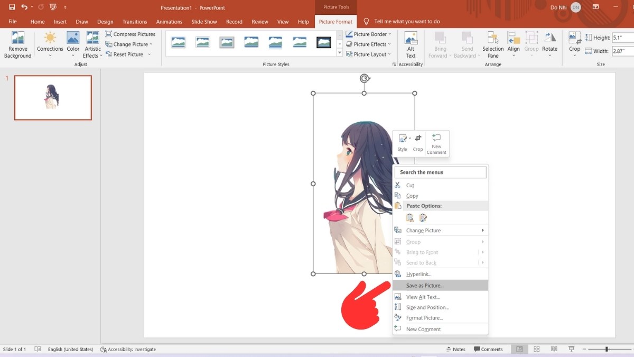The height and width of the screenshot is (357, 634).
Task: Open the Picture Effects dropdown
Action: [x=369, y=44]
